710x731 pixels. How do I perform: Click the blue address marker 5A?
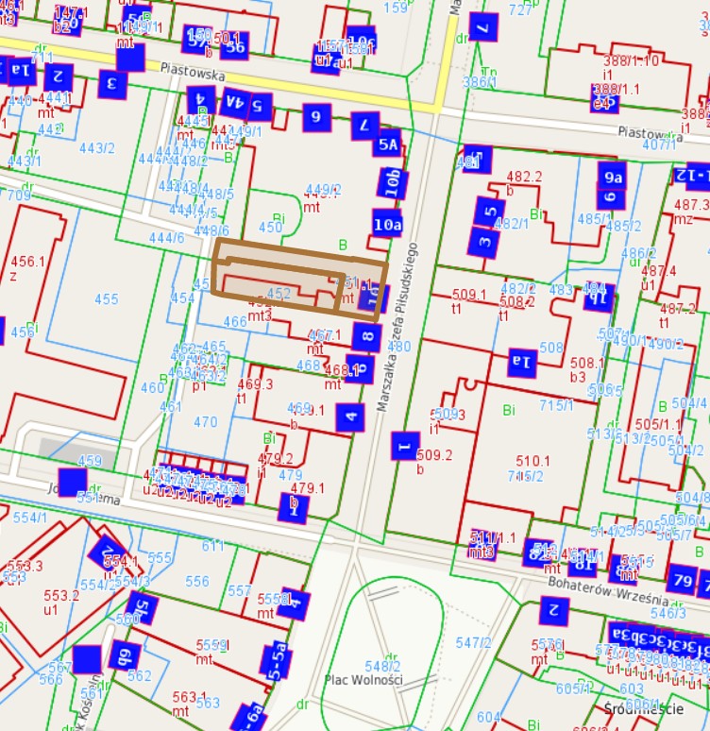click(x=389, y=145)
